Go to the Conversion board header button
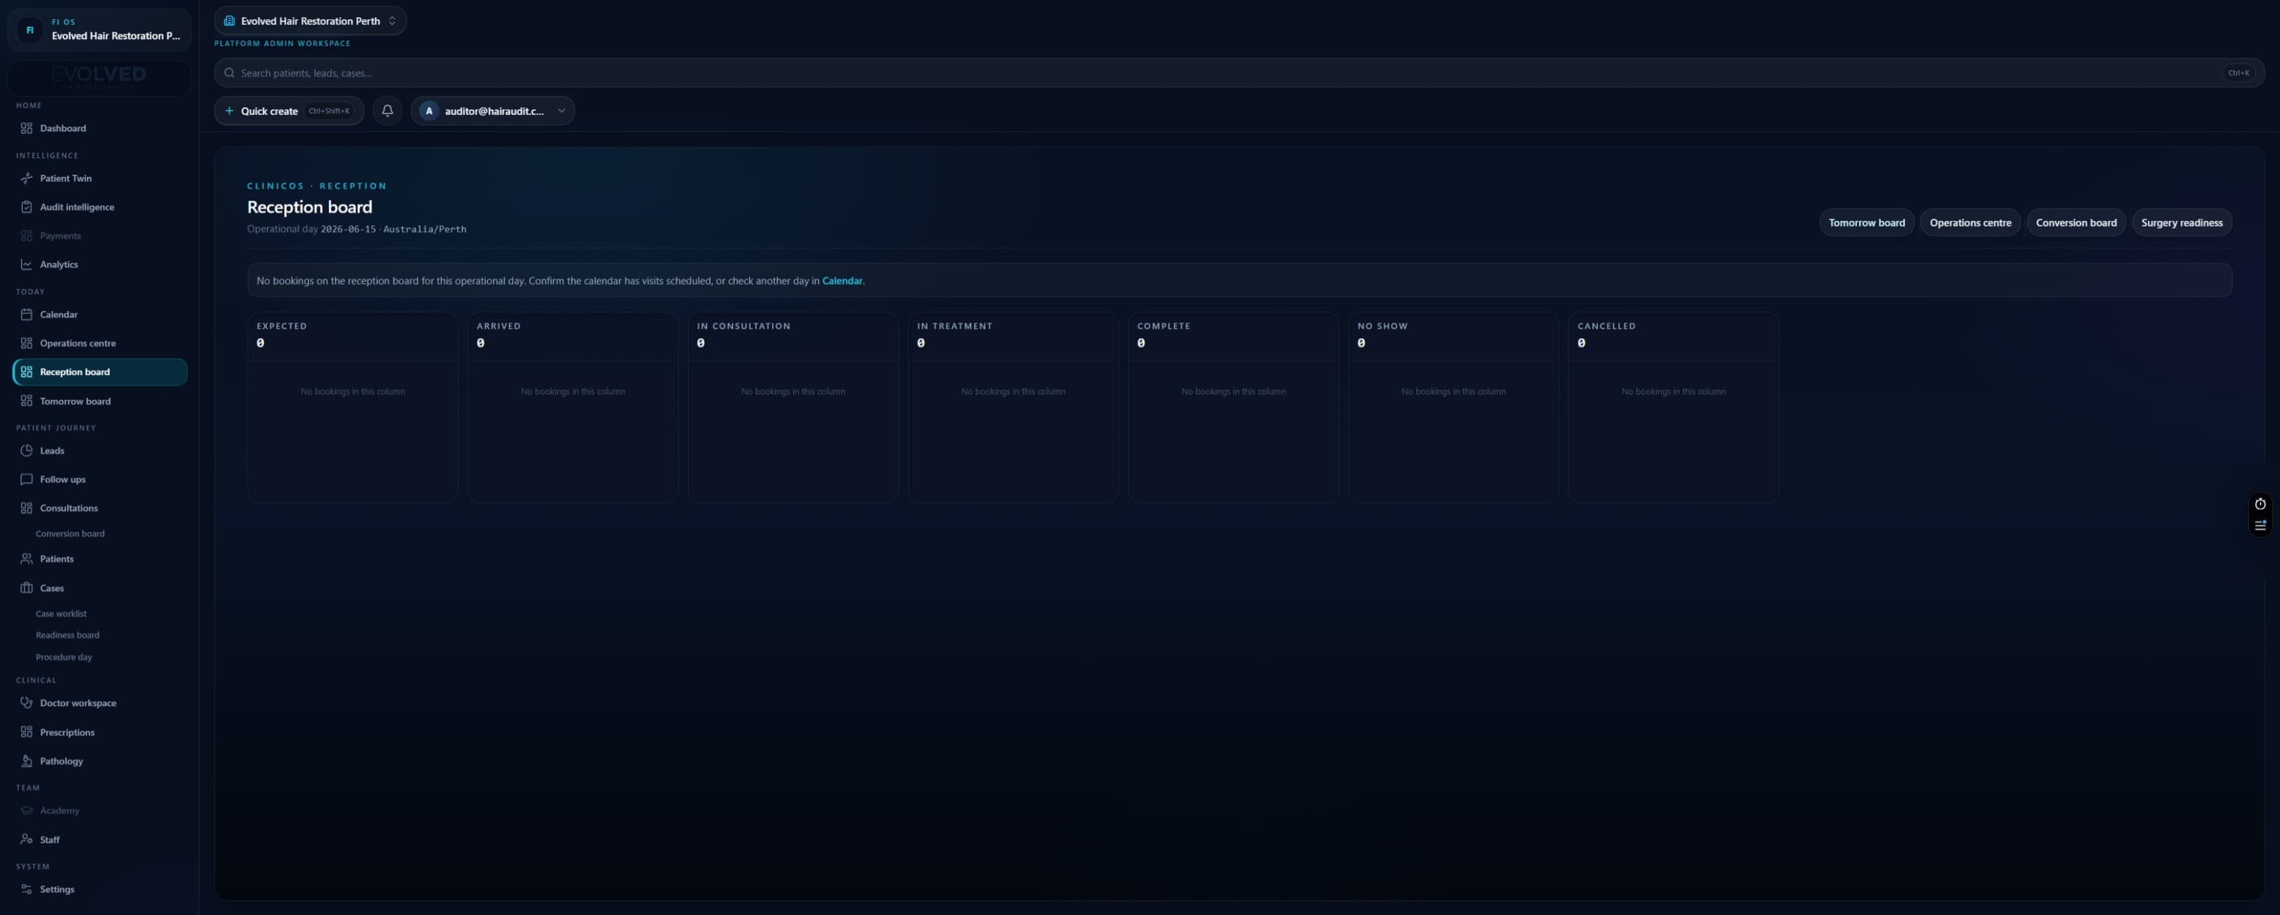This screenshot has height=915, width=2280. (x=2076, y=222)
